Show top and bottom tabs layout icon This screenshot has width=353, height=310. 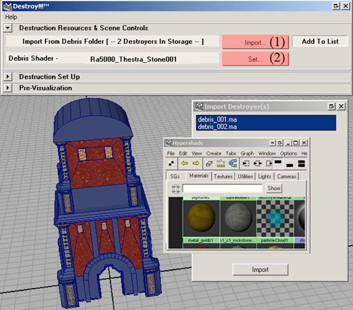pos(301,164)
